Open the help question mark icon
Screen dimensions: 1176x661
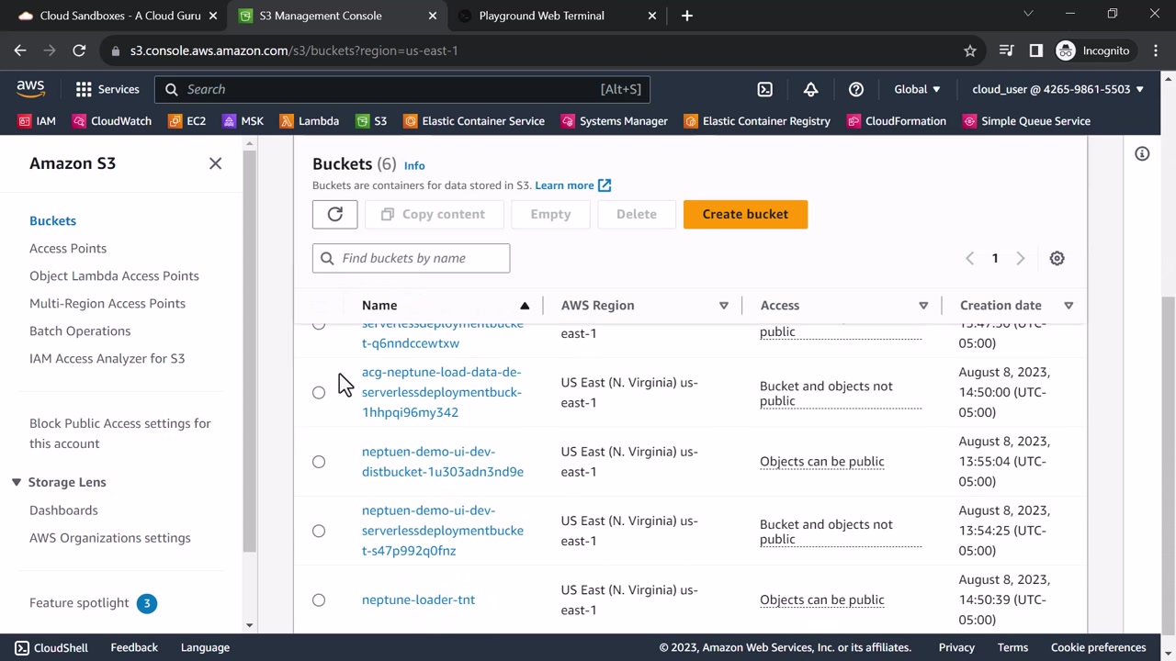[x=855, y=89]
